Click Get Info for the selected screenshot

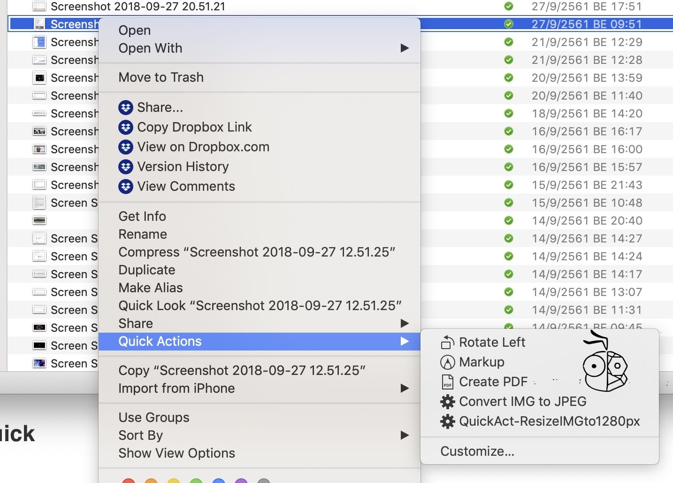[x=142, y=216]
